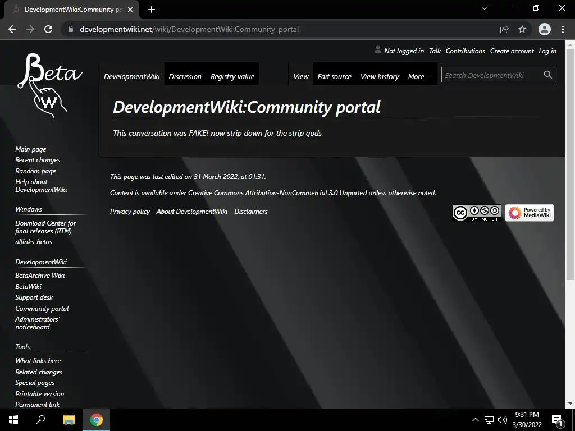Screen dimensions: 575x431
Task: Open the Contributions link
Action: click(x=466, y=51)
